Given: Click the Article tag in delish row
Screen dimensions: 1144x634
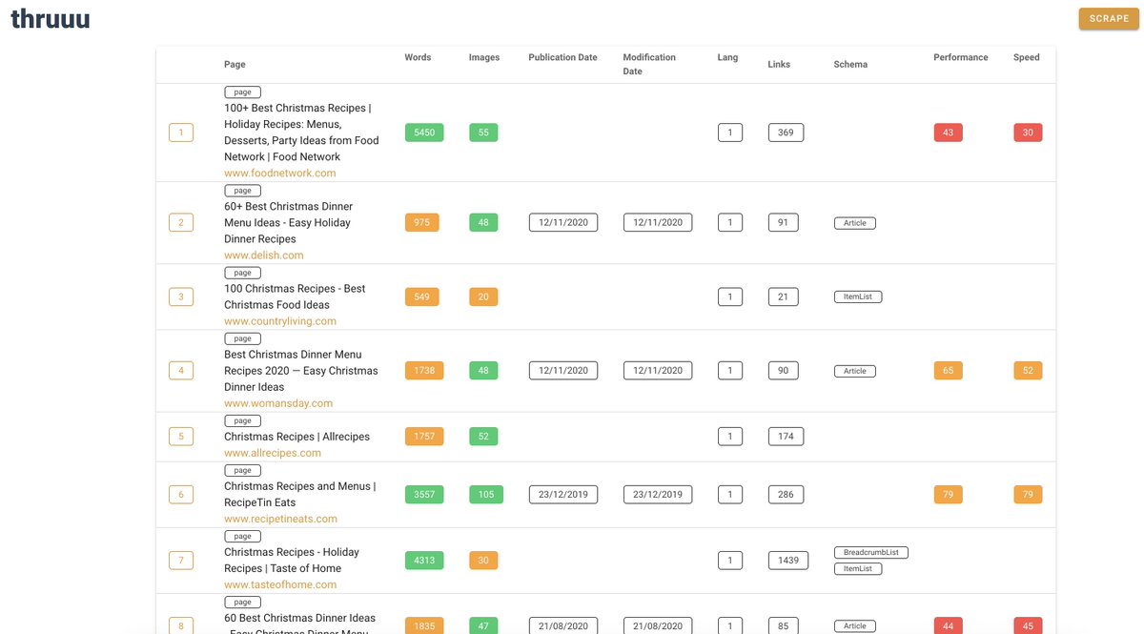Looking at the screenshot, I should coord(855,223).
